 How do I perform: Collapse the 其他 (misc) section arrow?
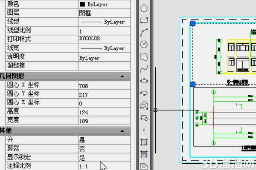coord(122,131)
